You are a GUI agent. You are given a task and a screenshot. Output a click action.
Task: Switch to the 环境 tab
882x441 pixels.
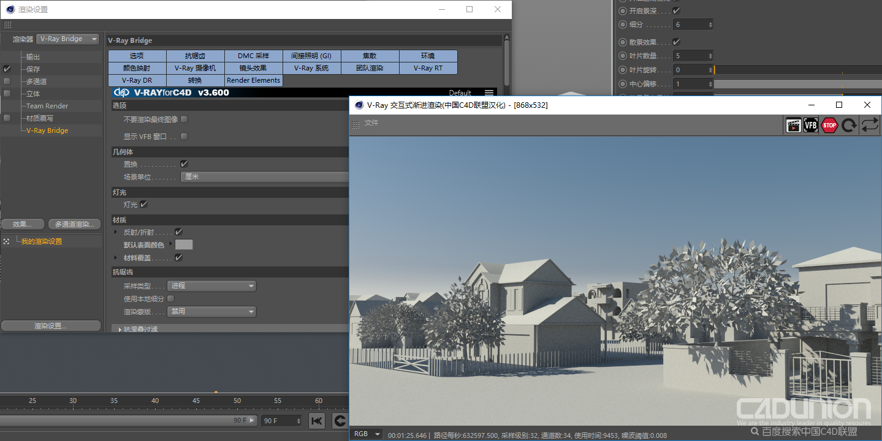point(428,56)
